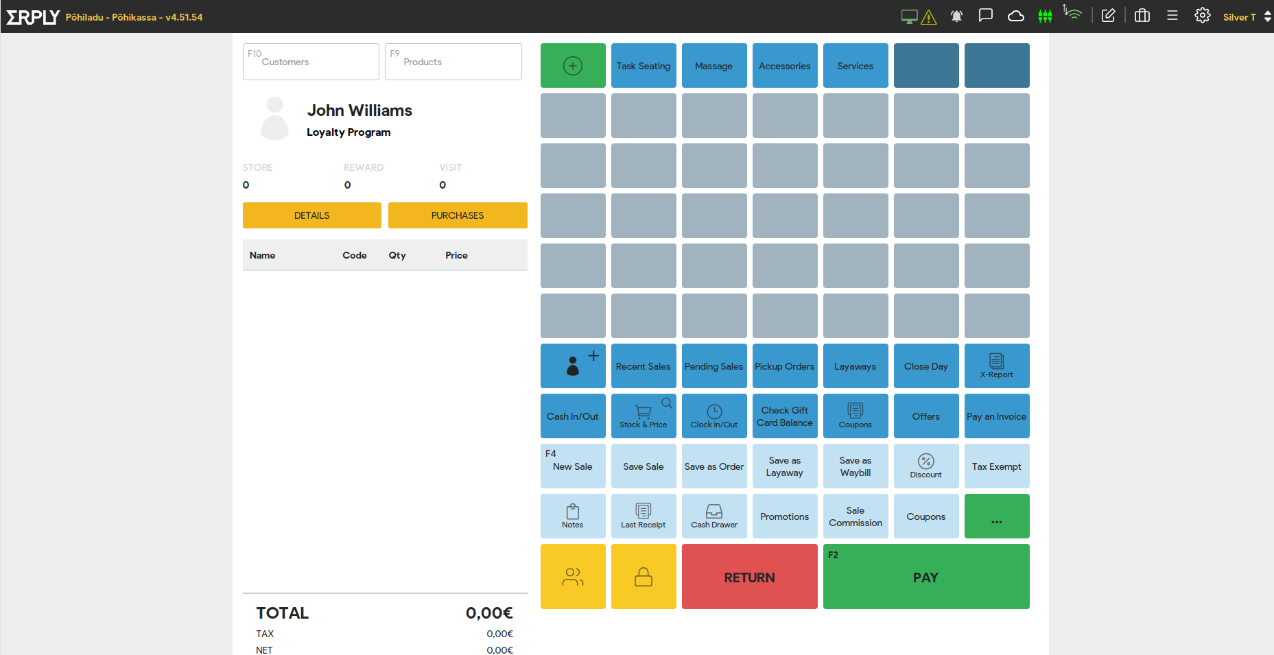Open the Task Seating product group

[644, 66]
